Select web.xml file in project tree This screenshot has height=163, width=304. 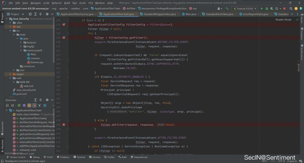click(28, 86)
